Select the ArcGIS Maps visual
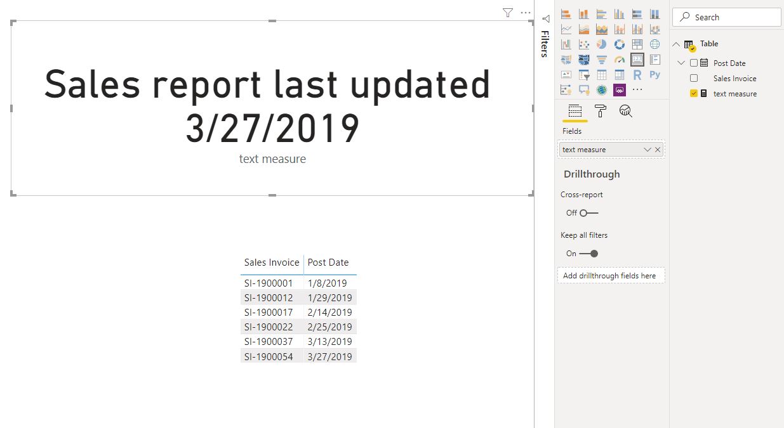The height and width of the screenshot is (428, 784). (602, 90)
